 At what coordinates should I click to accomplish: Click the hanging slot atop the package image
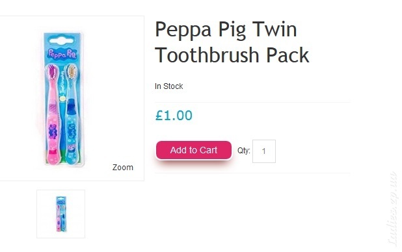tap(62, 40)
